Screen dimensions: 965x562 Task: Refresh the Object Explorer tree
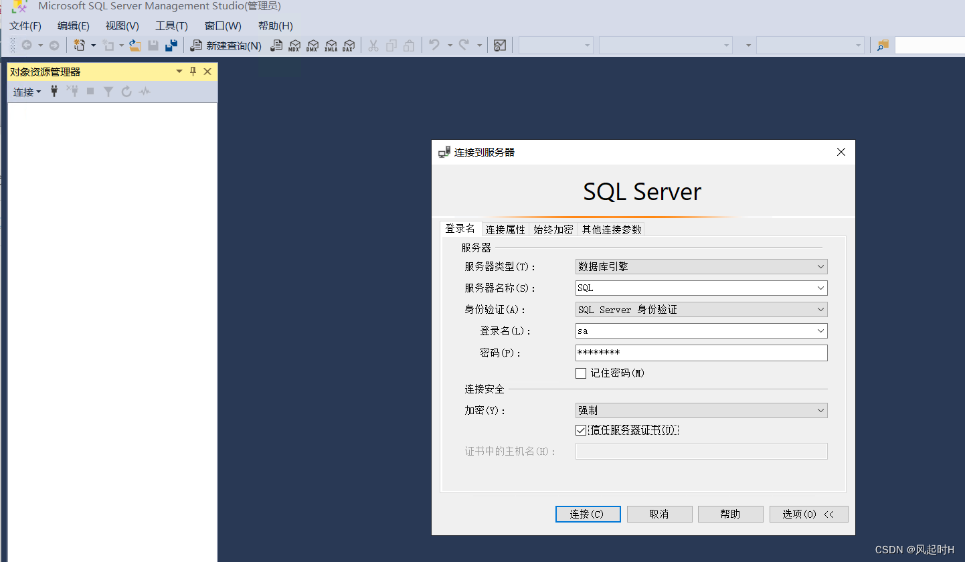[126, 91]
